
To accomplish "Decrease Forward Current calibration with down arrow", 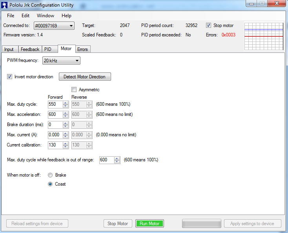I will tap(66, 147).
